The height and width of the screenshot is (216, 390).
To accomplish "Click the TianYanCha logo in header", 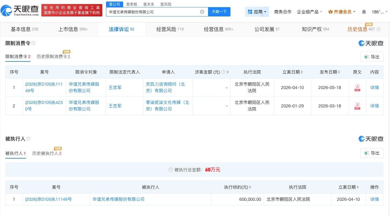I will (20, 10).
